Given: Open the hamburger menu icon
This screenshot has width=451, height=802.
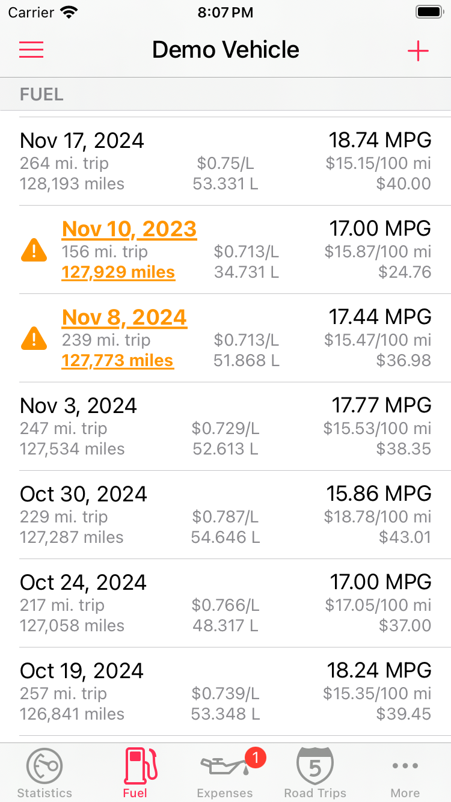Looking at the screenshot, I should [31, 50].
